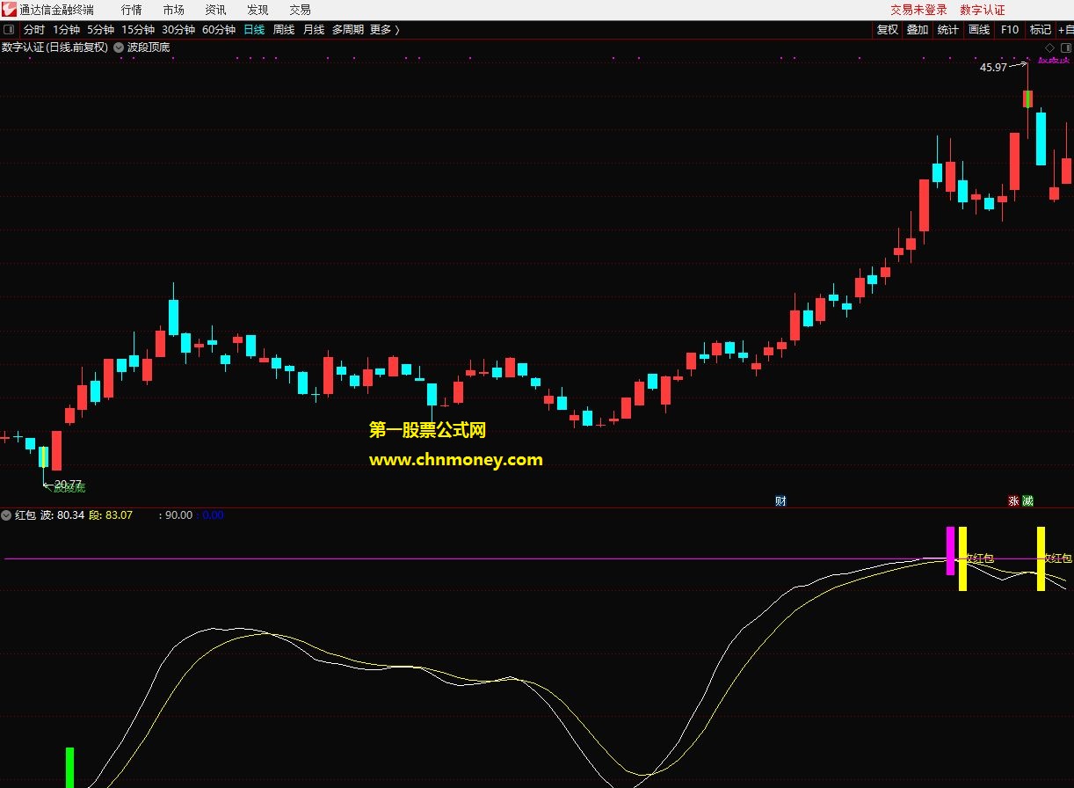Click the 通达信金融终端 title text
Viewport: 1074px width, 788px height.
click(x=56, y=10)
